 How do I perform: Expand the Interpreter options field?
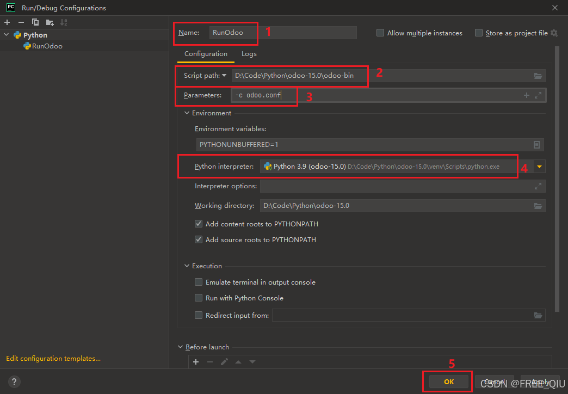[538, 186]
